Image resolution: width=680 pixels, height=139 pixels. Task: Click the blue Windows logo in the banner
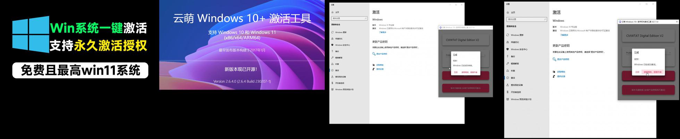click(31, 34)
